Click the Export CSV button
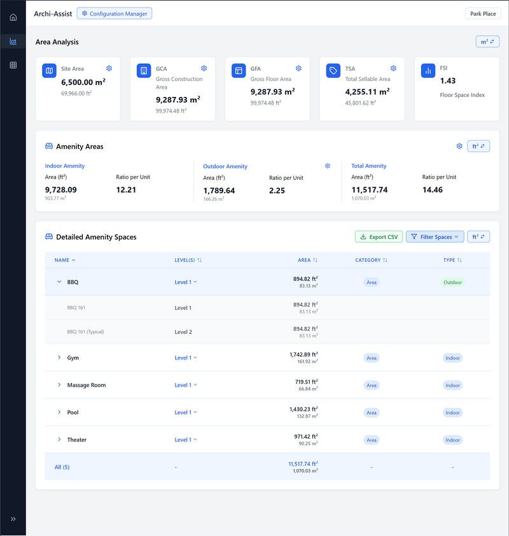This screenshot has height=536, width=509. 379,237
